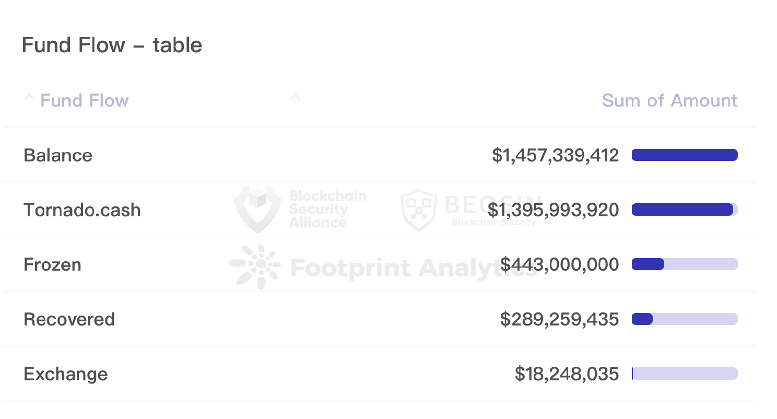Sort by the Sum of Amount header
The height and width of the screenshot is (419, 777).
(669, 100)
